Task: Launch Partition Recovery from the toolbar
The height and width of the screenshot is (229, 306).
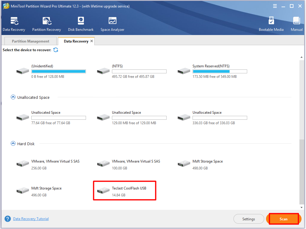Action: [x=47, y=24]
